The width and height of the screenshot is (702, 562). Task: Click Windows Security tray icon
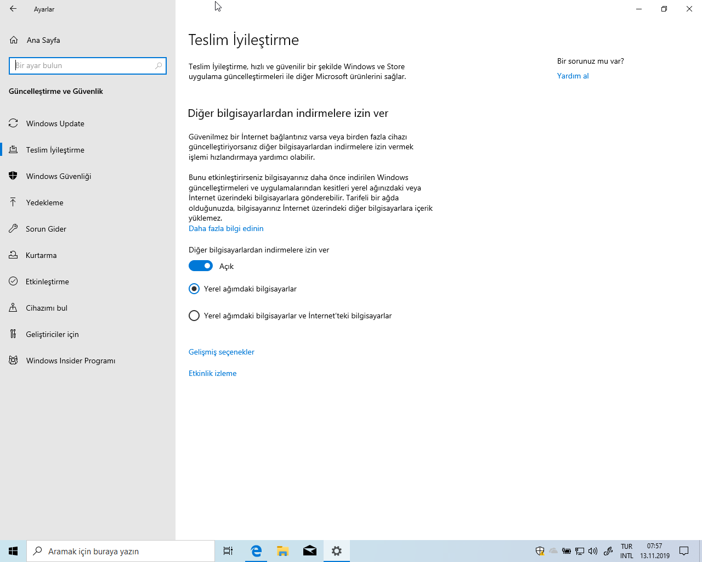click(540, 551)
